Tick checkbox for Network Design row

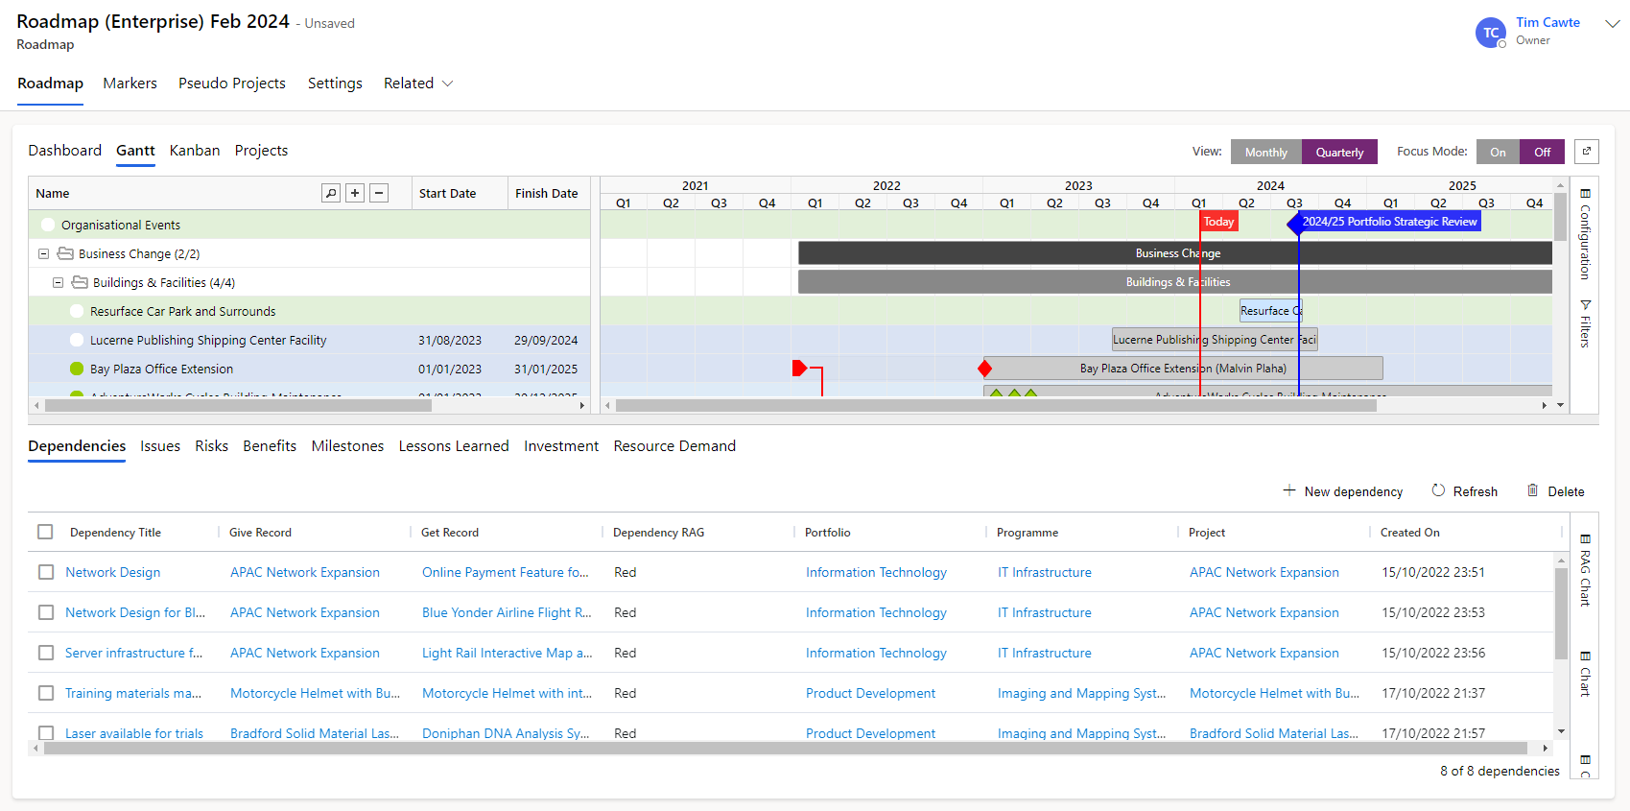tap(45, 572)
